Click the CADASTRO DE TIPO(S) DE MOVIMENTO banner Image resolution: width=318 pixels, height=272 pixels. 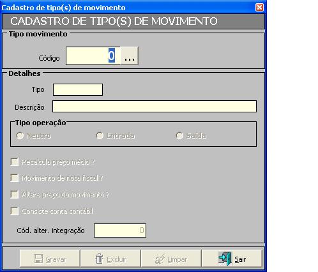point(133,21)
